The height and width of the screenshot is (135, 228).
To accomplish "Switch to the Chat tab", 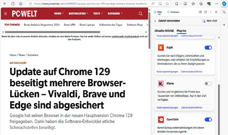I will [x=158, y=12].
